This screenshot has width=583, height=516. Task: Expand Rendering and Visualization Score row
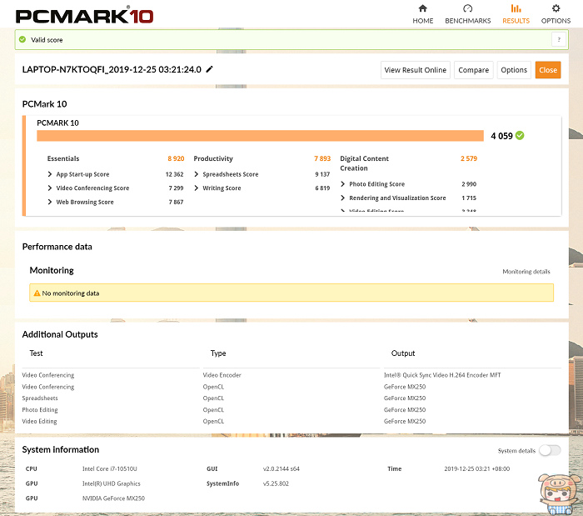point(343,198)
